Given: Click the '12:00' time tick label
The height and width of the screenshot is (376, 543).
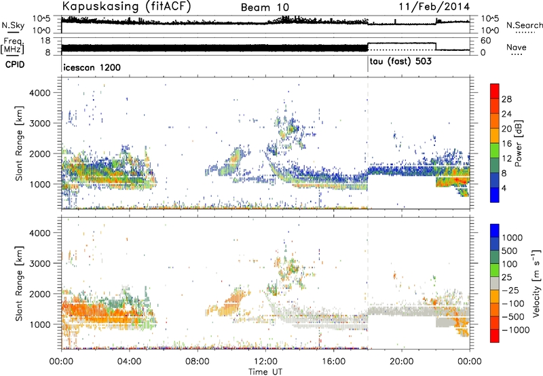Looking at the screenshot, I should click(x=265, y=362).
